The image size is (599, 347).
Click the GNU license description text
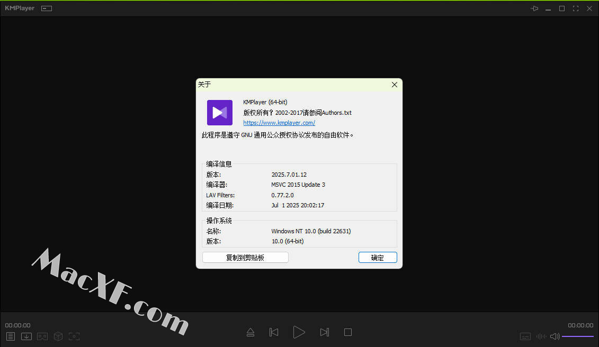click(x=278, y=135)
